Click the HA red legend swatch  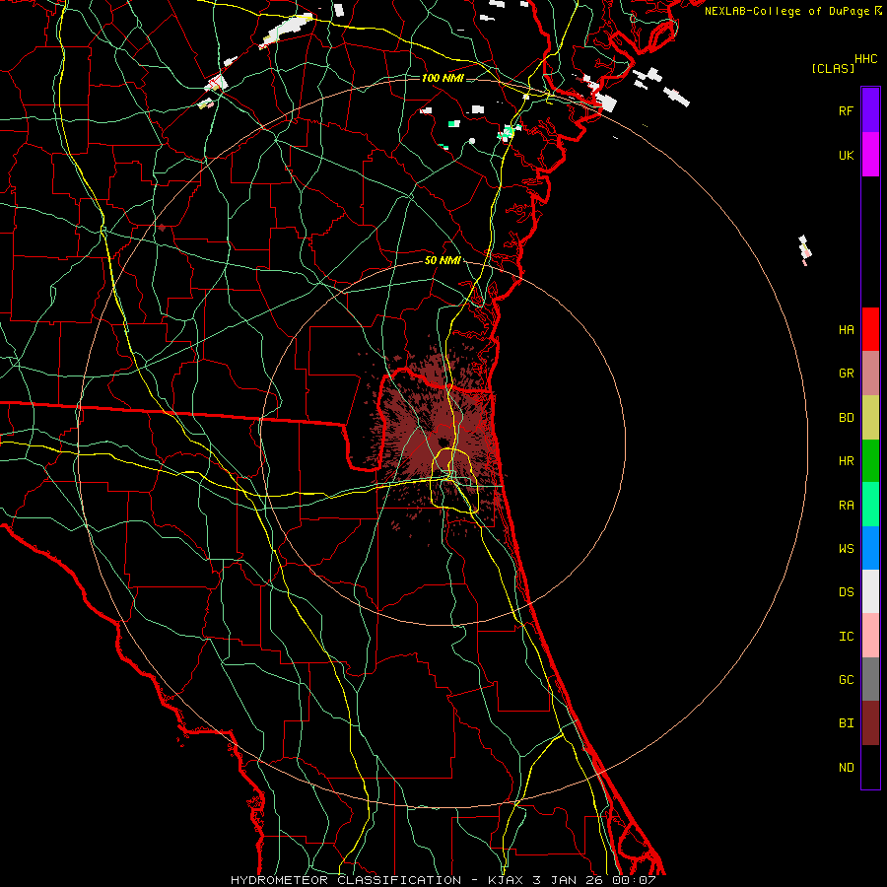point(870,329)
